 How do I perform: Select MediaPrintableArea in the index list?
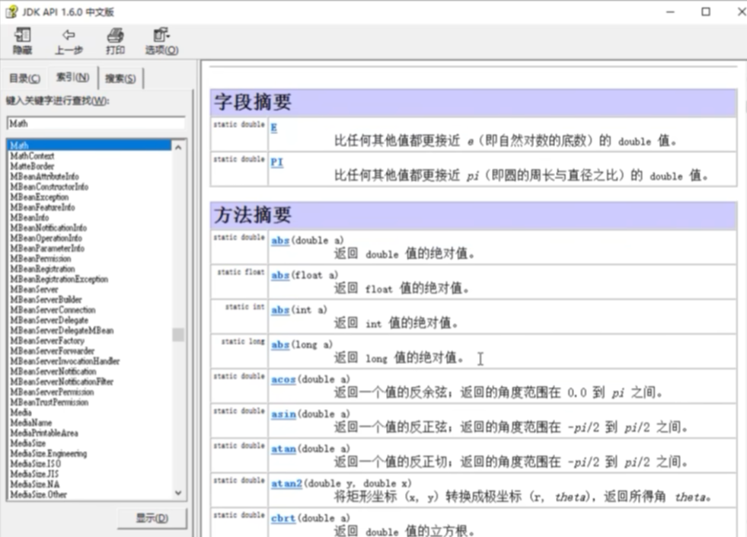44,433
